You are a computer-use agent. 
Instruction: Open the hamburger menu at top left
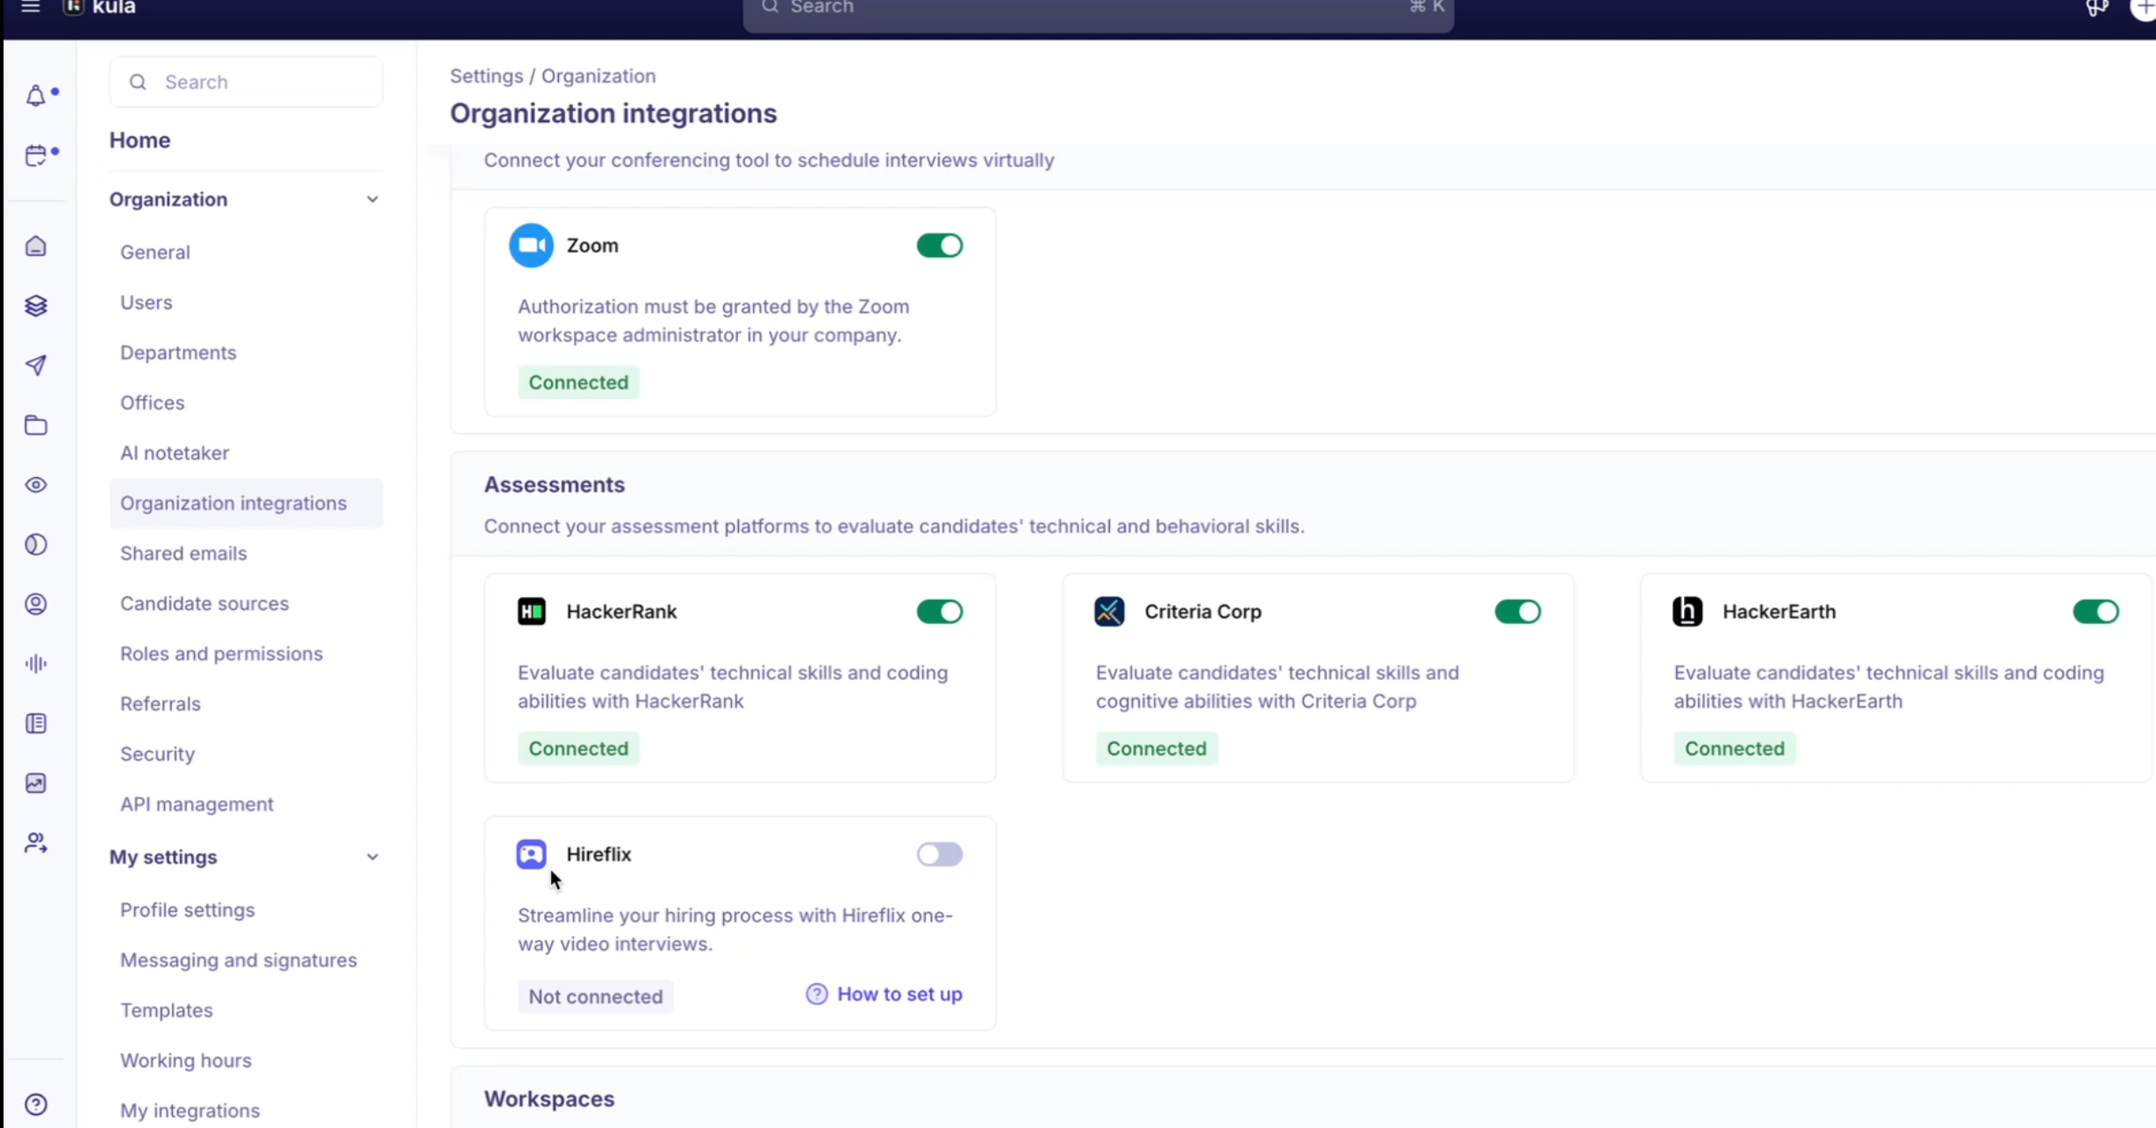point(30,8)
